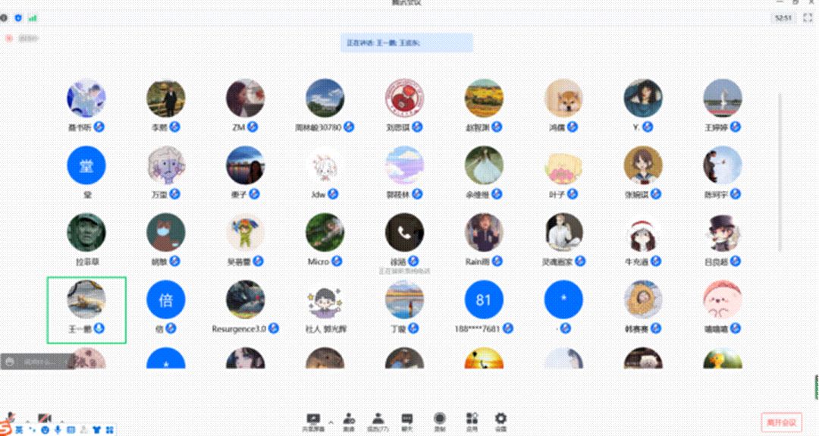Open the apps grid icon
This screenshot has width=819, height=436.
[471, 419]
